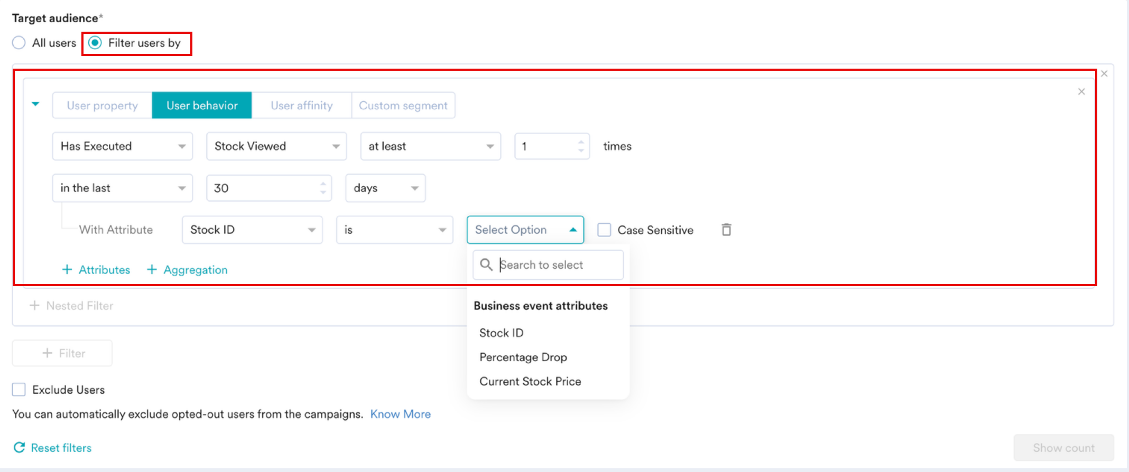
Task: Choose Percentage Drop from the attribute list
Action: pyautogui.click(x=523, y=357)
